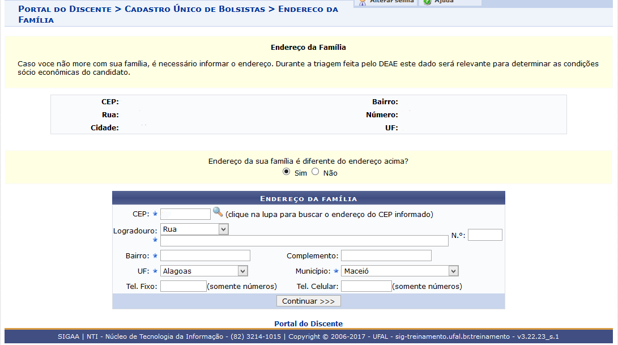This screenshot has height=345, width=618.
Task: Click the Alterar senha user icon
Action: (363, 2)
